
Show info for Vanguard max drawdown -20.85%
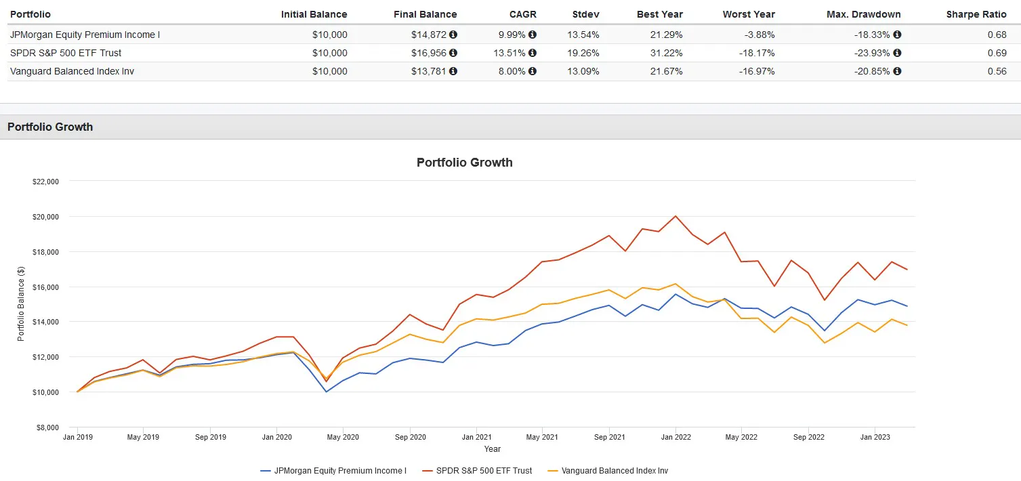click(897, 71)
